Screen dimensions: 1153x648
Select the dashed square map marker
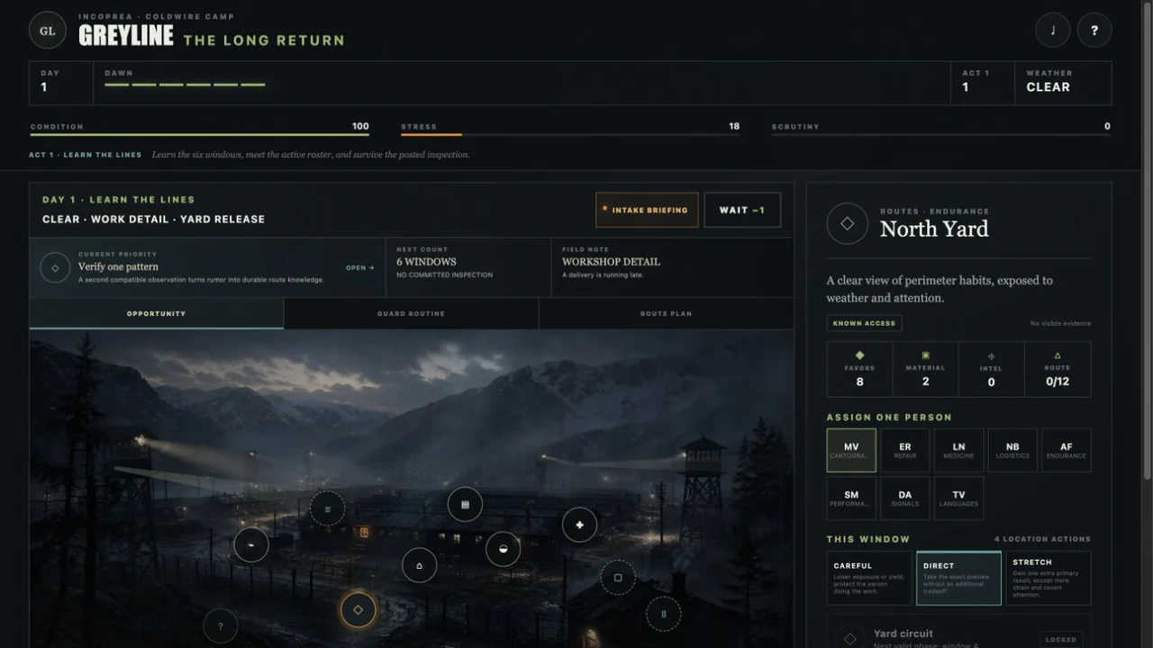(x=618, y=578)
